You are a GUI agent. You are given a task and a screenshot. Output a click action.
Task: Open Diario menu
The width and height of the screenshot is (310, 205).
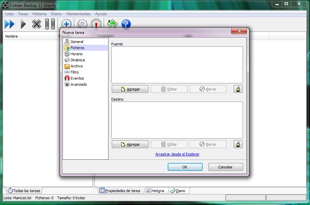coord(56,14)
